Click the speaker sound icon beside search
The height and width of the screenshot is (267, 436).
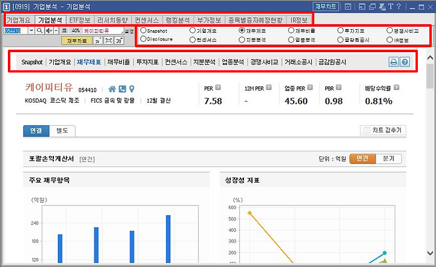(x=49, y=31)
